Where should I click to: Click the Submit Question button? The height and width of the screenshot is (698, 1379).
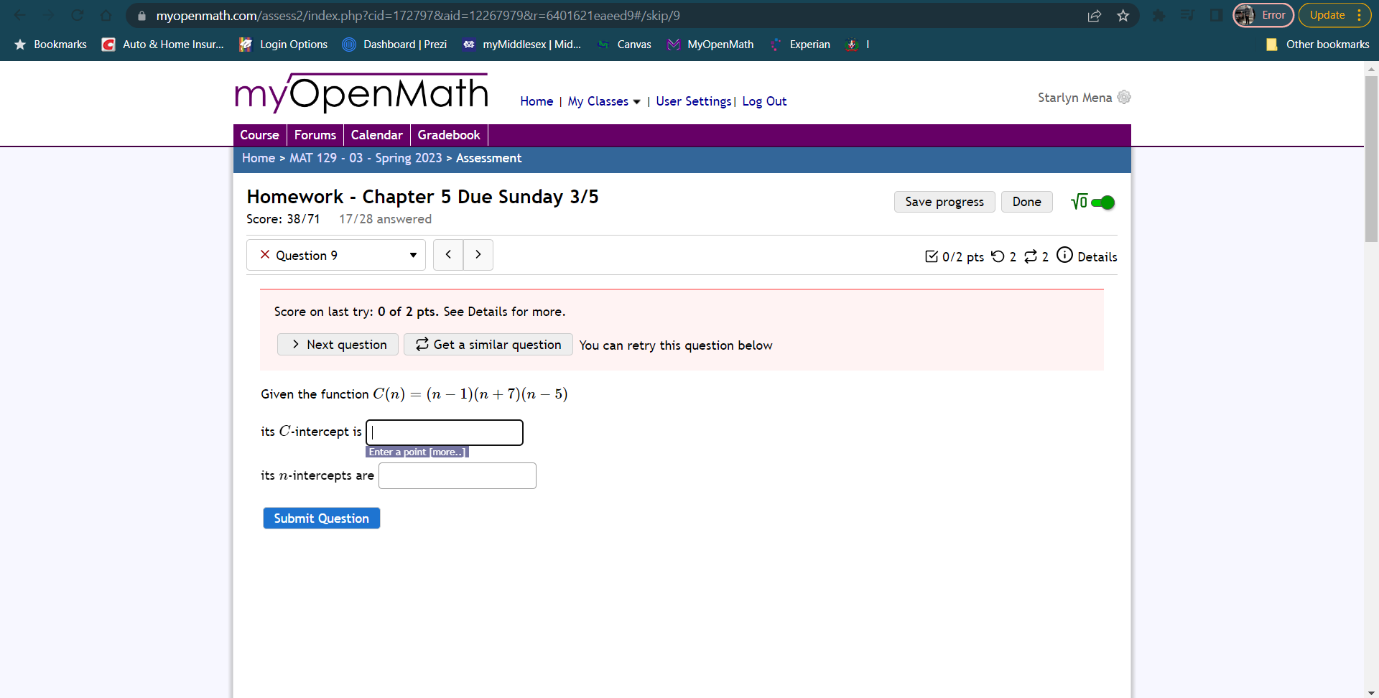point(321,518)
